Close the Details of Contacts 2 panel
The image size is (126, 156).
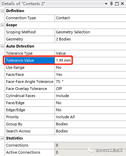pyautogui.click(x=122, y=4)
